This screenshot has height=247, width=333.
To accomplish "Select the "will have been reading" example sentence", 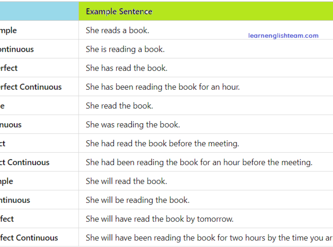I will point(209,238).
